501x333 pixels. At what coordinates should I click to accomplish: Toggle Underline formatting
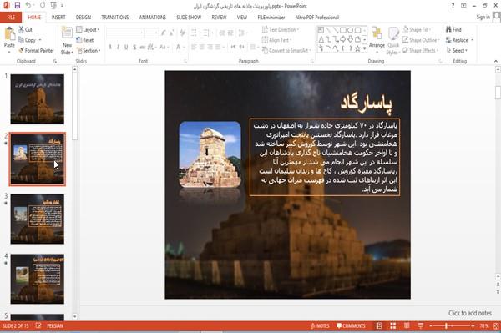126,48
